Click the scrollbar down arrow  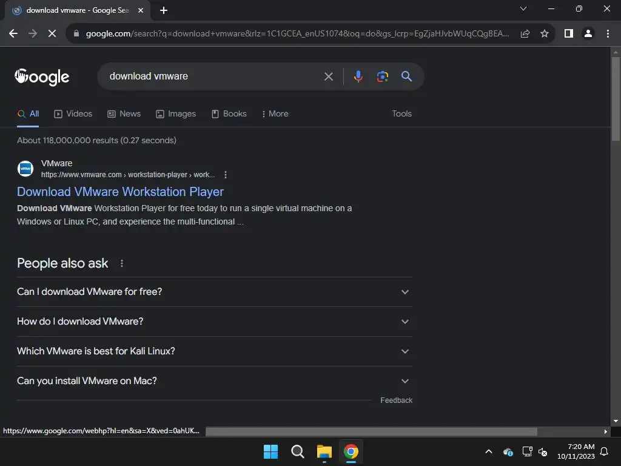[616, 421]
